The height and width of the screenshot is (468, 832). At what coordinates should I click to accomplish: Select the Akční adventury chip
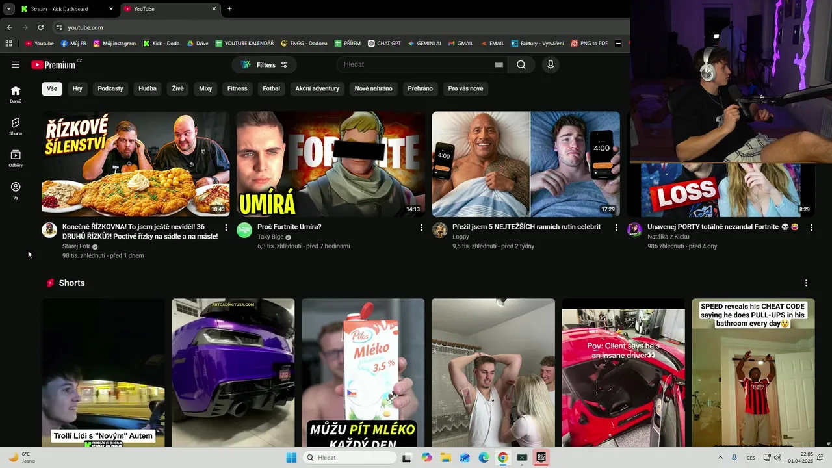click(317, 88)
